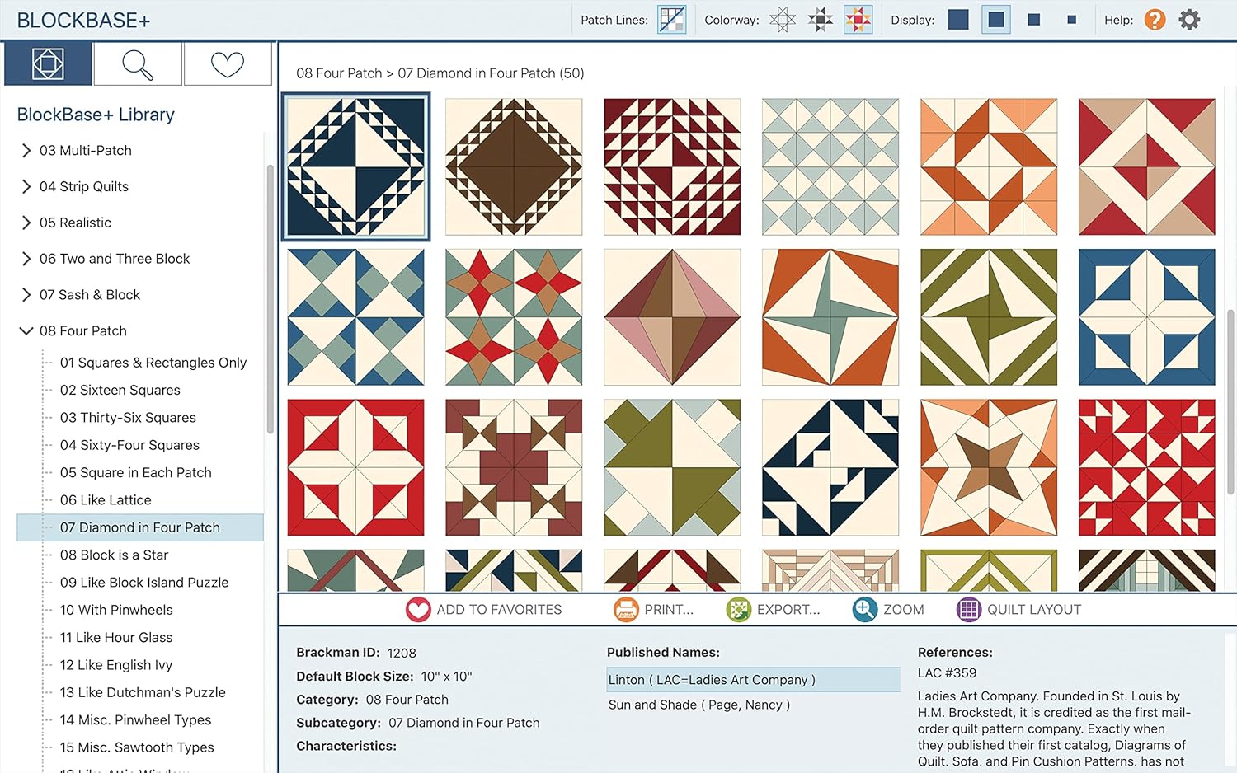This screenshot has height=773, width=1237.
Task: Open the Favorites heart tab
Action: pos(228,64)
